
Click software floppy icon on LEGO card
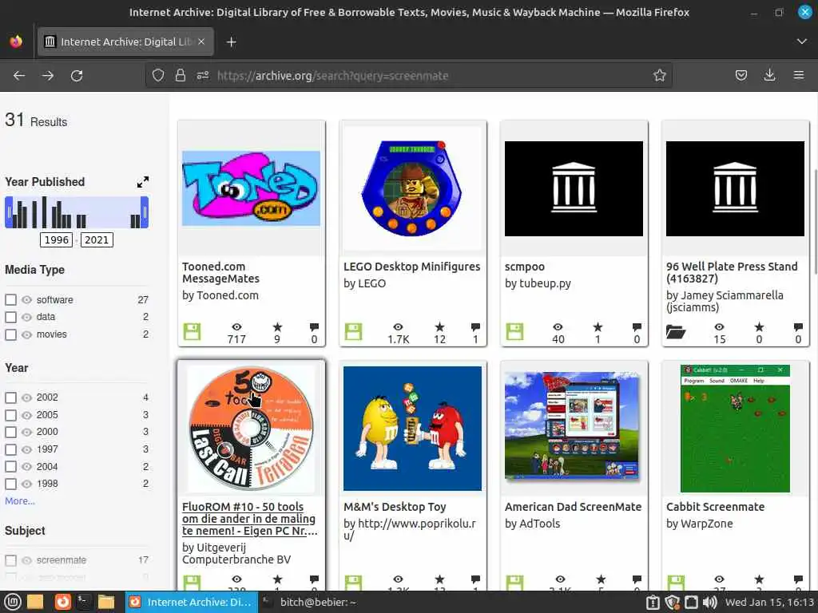(353, 331)
